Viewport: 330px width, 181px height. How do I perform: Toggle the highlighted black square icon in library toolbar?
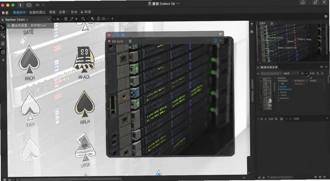(306, 73)
